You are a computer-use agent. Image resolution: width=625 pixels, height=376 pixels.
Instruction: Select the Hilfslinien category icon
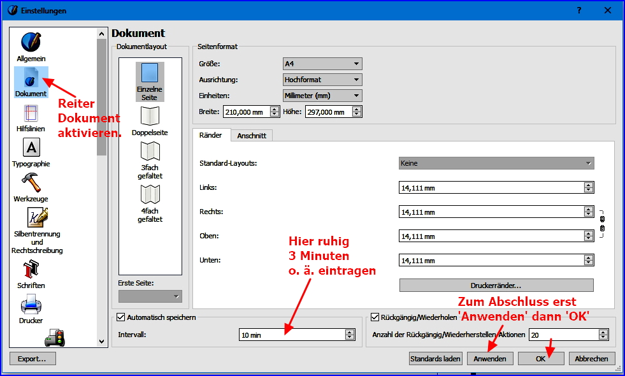[31, 114]
